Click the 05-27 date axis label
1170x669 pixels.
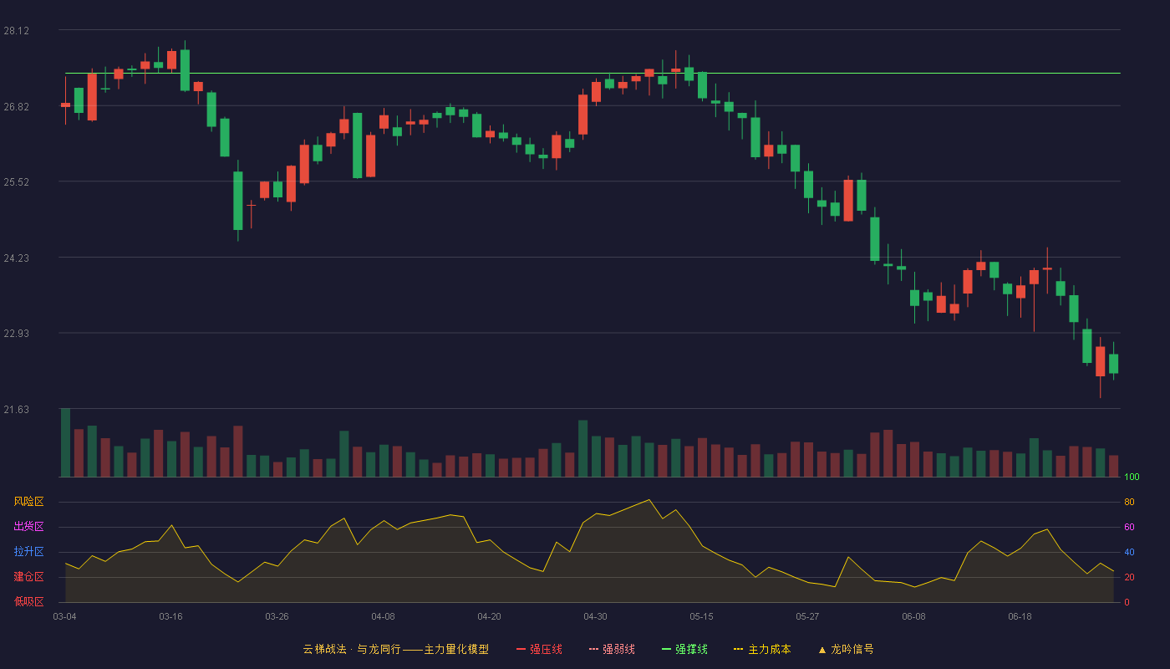click(807, 616)
